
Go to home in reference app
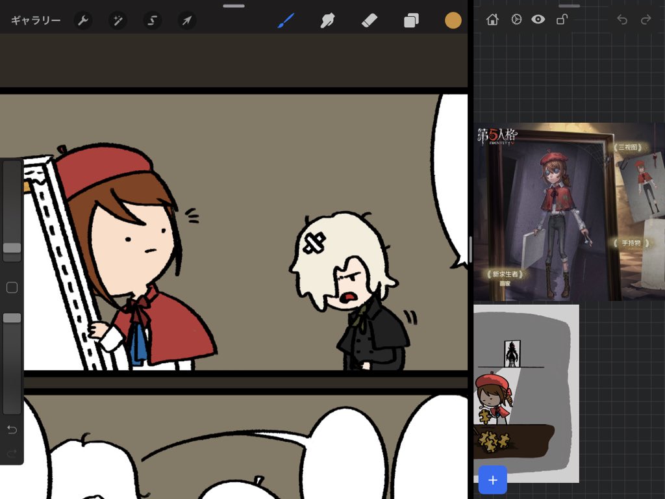click(x=492, y=19)
